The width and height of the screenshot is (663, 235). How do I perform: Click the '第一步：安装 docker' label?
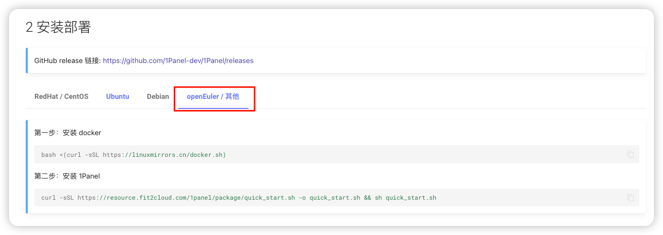pos(68,133)
